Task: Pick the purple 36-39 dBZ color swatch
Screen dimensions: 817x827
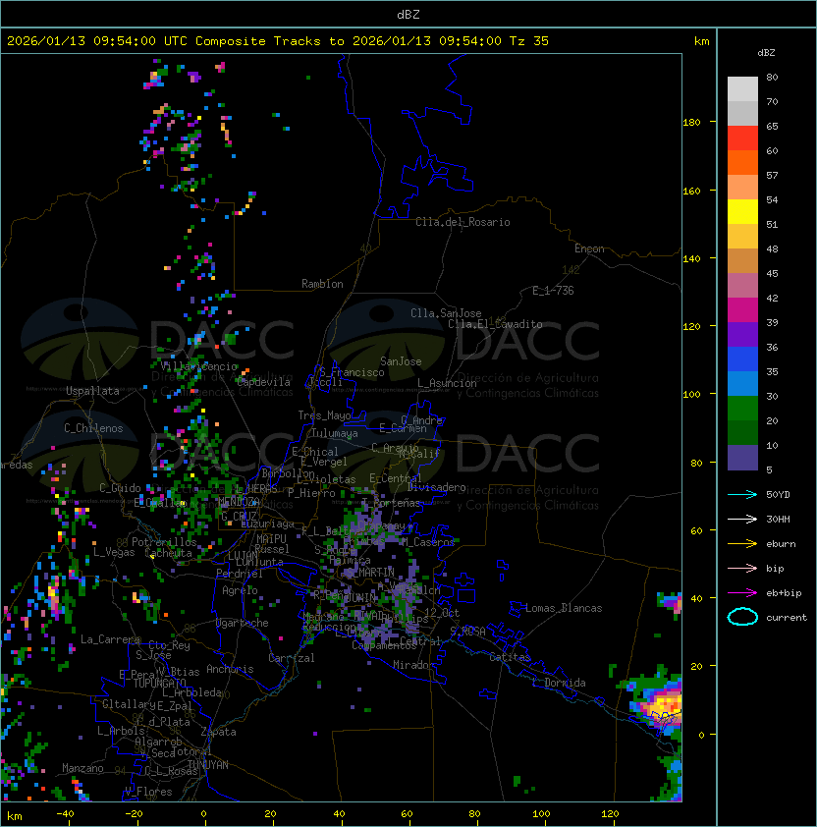Action: point(742,334)
